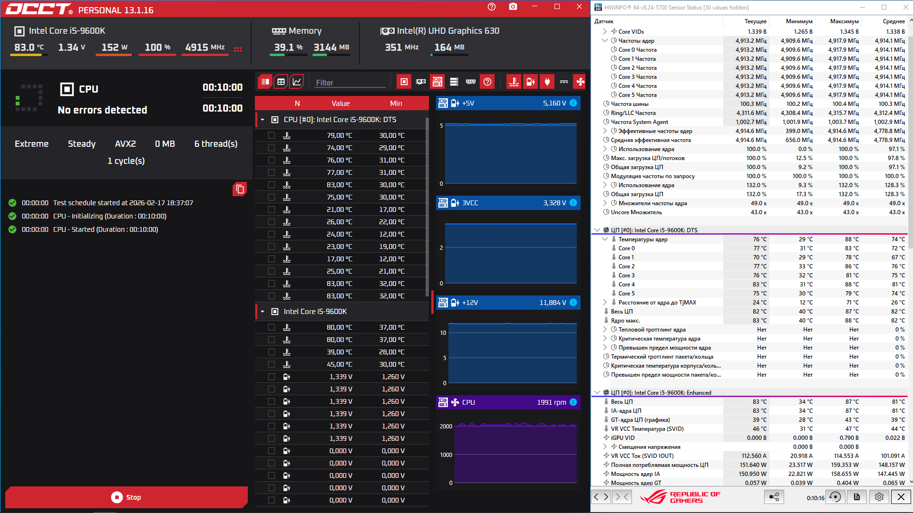The width and height of the screenshot is (913, 513).
Task: Copy the test log with clipboard icon
Action: 240,189
